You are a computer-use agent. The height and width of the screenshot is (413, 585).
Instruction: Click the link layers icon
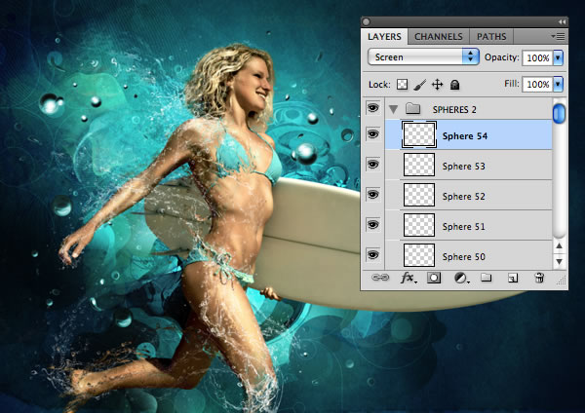[x=380, y=278]
